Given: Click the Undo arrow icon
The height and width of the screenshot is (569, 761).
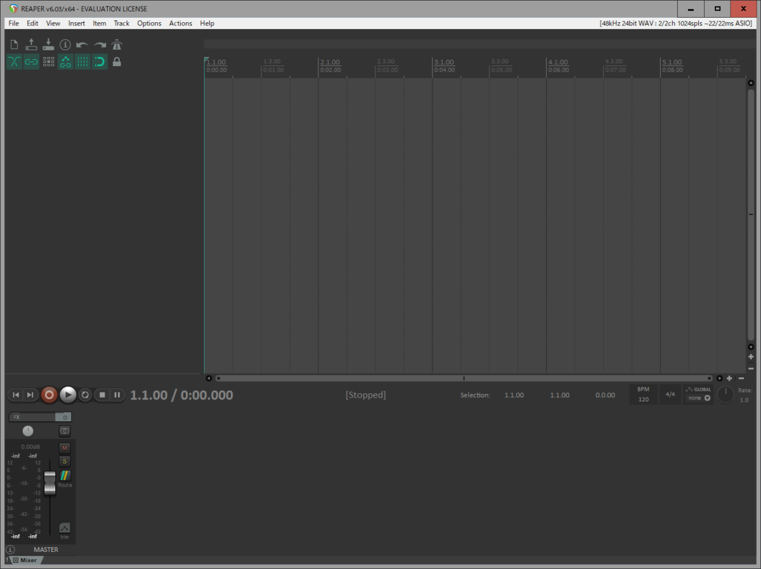Looking at the screenshot, I should [82, 45].
